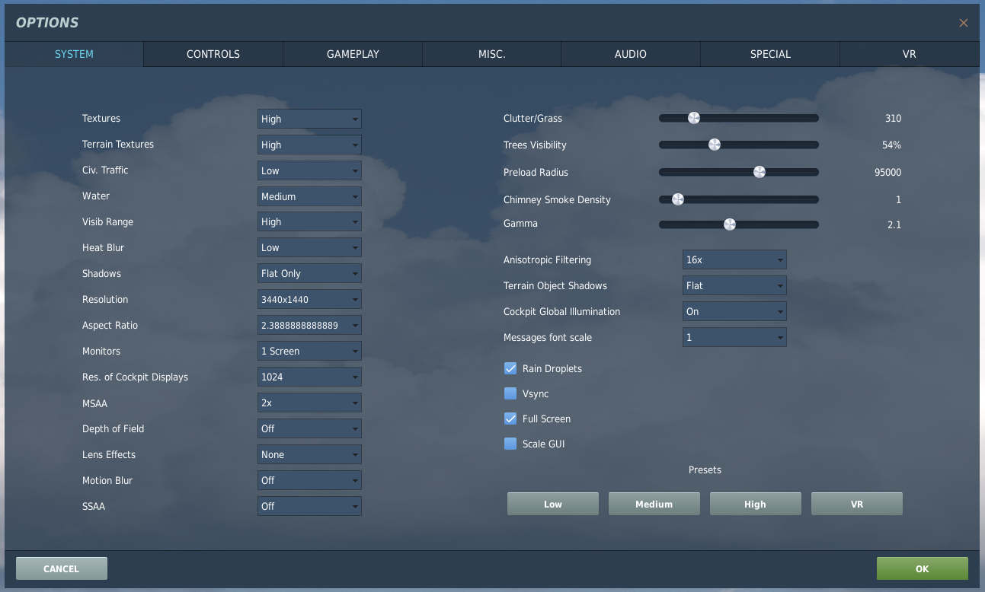Click the Clutter/Grass slider handle
The image size is (985, 592).
tap(693, 118)
